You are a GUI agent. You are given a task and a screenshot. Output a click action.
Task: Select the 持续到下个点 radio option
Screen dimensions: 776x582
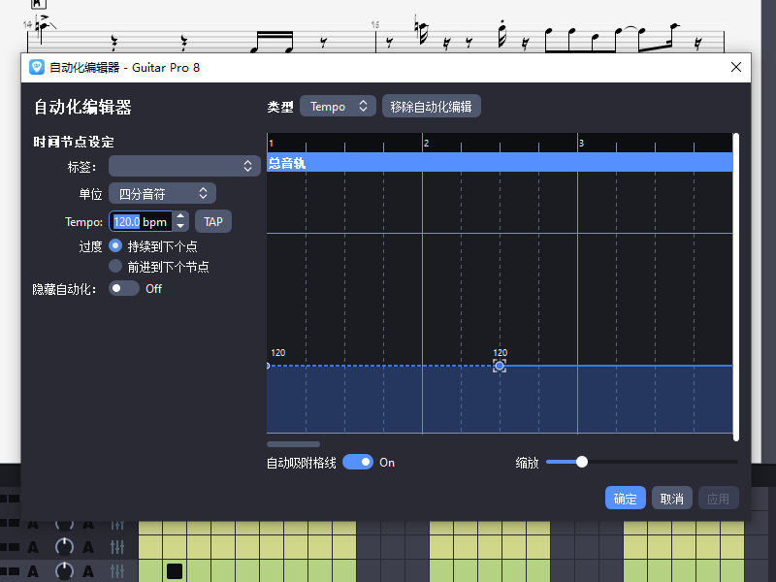(115, 246)
